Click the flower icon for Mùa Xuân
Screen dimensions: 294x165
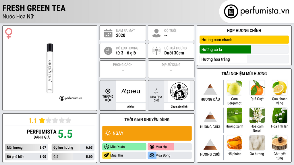pyautogui.click(x=107, y=147)
